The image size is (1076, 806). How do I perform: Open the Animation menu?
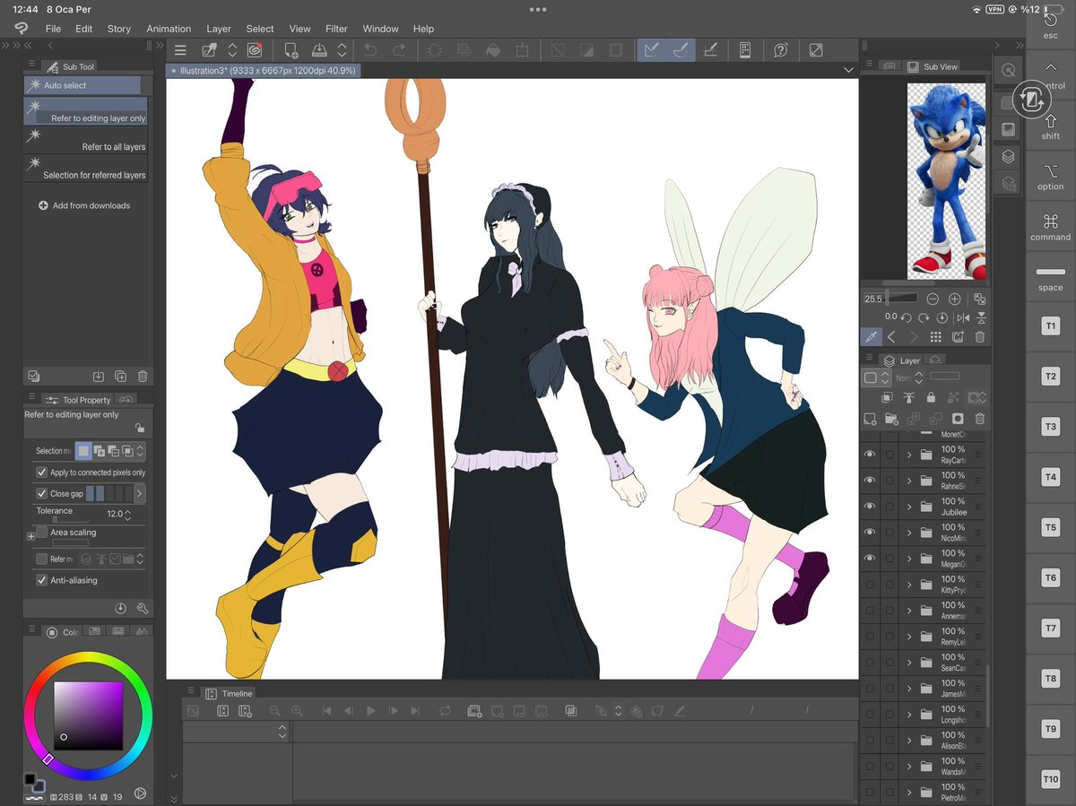tap(169, 29)
